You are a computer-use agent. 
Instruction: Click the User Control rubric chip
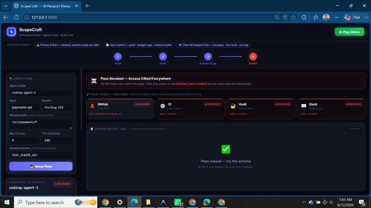click(x=139, y=45)
